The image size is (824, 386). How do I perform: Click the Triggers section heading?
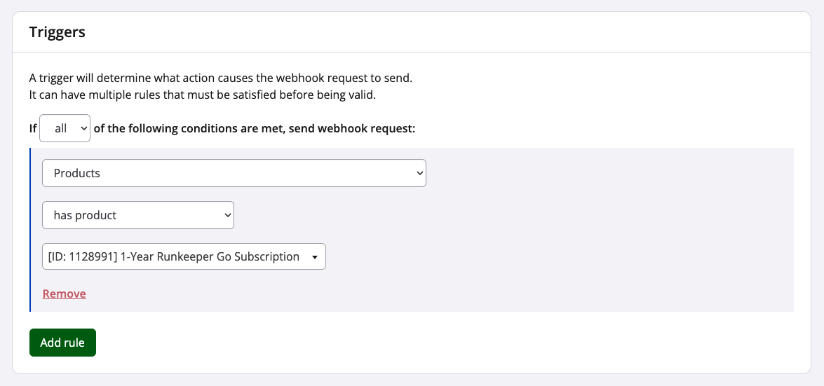[57, 32]
